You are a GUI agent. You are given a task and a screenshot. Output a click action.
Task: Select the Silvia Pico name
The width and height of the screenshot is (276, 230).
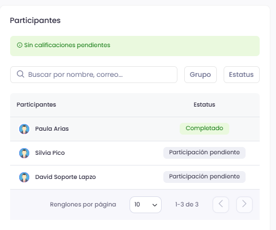point(50,153)
